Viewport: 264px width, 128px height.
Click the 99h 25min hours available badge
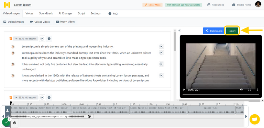(x=184, y=5)
